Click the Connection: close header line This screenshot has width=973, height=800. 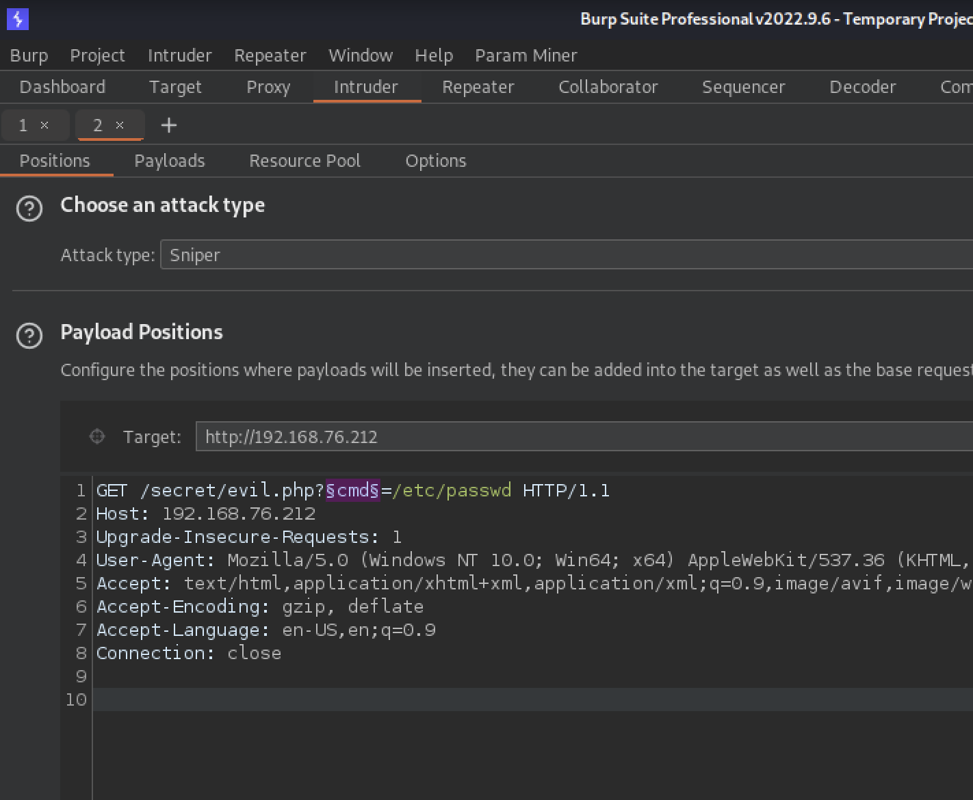[189, 654]
